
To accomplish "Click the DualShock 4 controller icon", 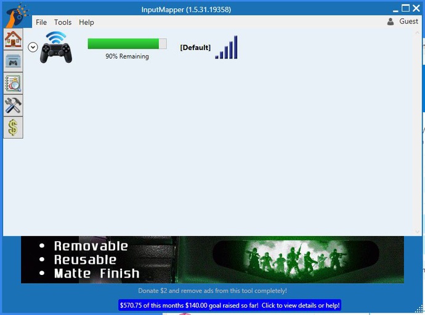I will click(56, 47).
